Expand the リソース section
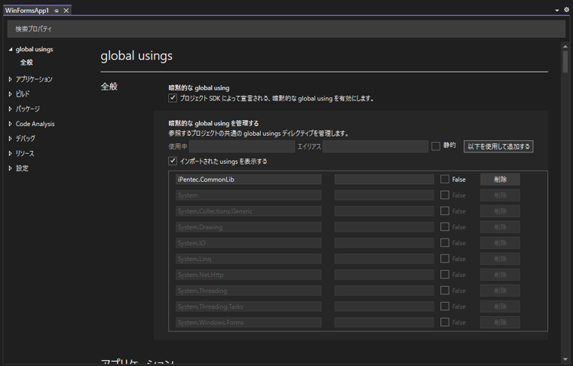The height and width of the screenshot is (366, 573). click(11, 153)
